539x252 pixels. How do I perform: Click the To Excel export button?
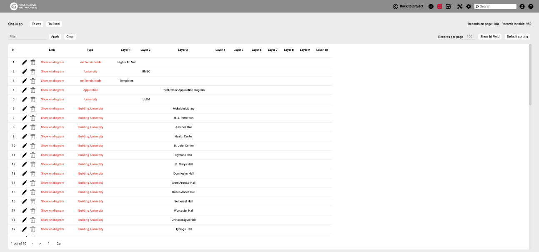[x=54, y=24]
